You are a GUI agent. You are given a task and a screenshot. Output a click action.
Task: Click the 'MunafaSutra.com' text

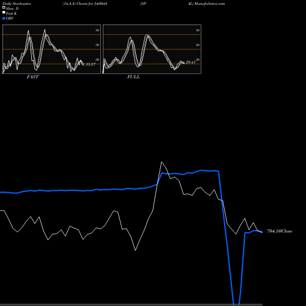point(209,4)
